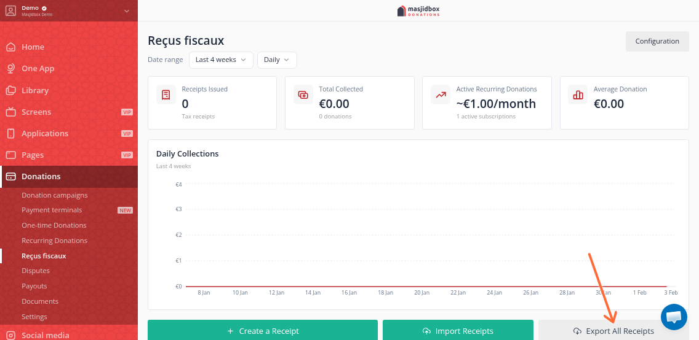Open the Daily interval dropdown
This screenshot has height=340, width=699.
coord(277,60)
